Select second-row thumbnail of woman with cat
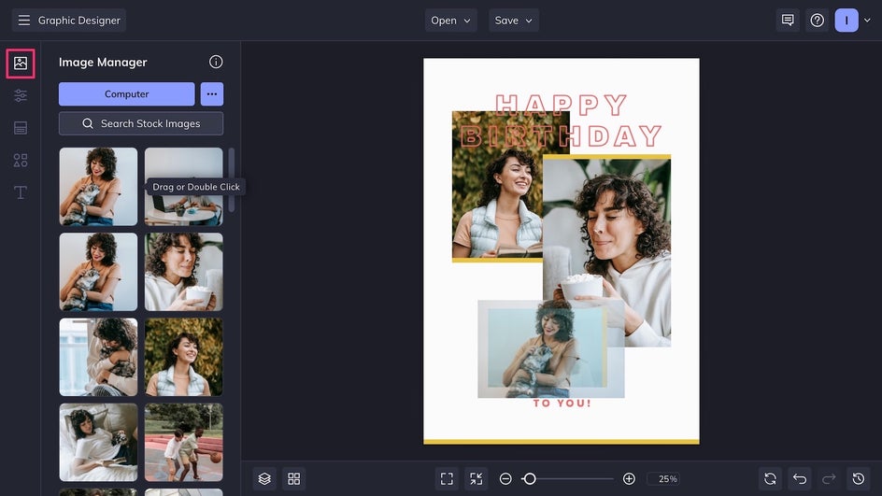Screen dimensions: 882x496 [x=98, y=272]
